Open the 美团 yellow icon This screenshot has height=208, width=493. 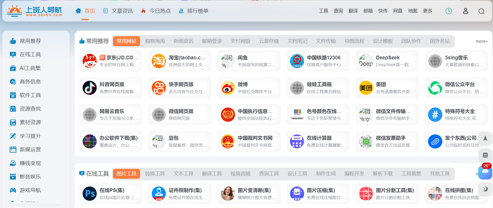pyautogui.click(x=366, y=88)
